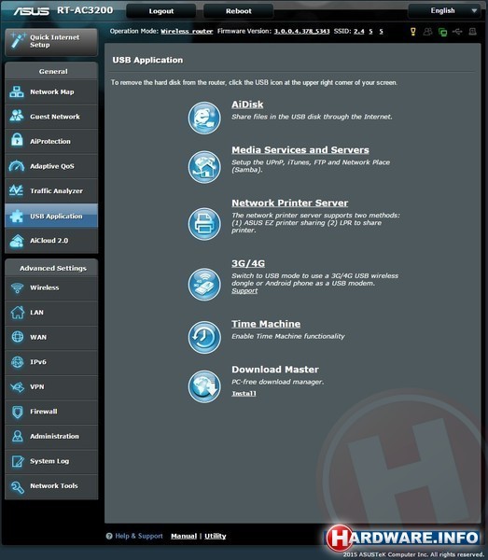488x560 pixels.
Task: Click the Reboot button
Action: [x=239, y=11]
